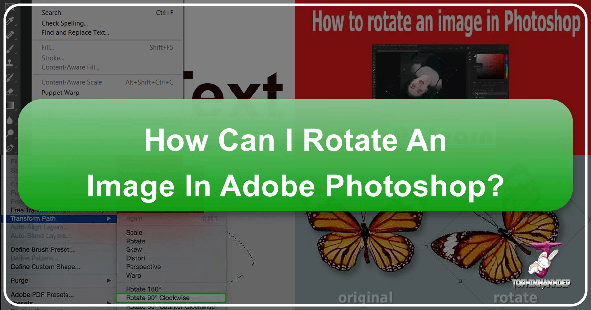
Task: Click Check Spelling menu item
Action: pyautogui.click(x=65, y=23)
